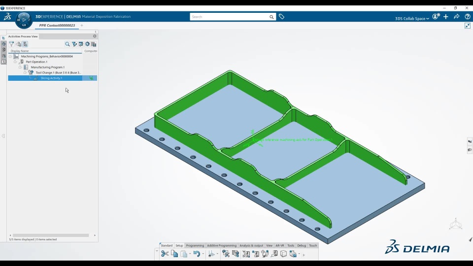The width and height of the screenshot is (473, 266).
Task: Click the blue gear icon in panel toolbar
Action: click(x=87, y=44)
